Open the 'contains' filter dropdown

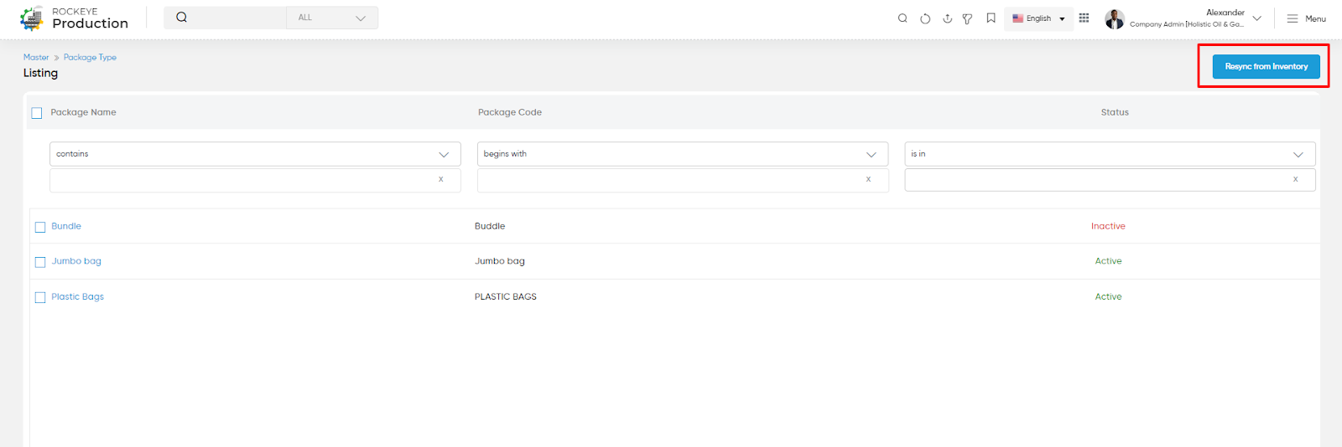pyautogui.click(x=255, y=154)
